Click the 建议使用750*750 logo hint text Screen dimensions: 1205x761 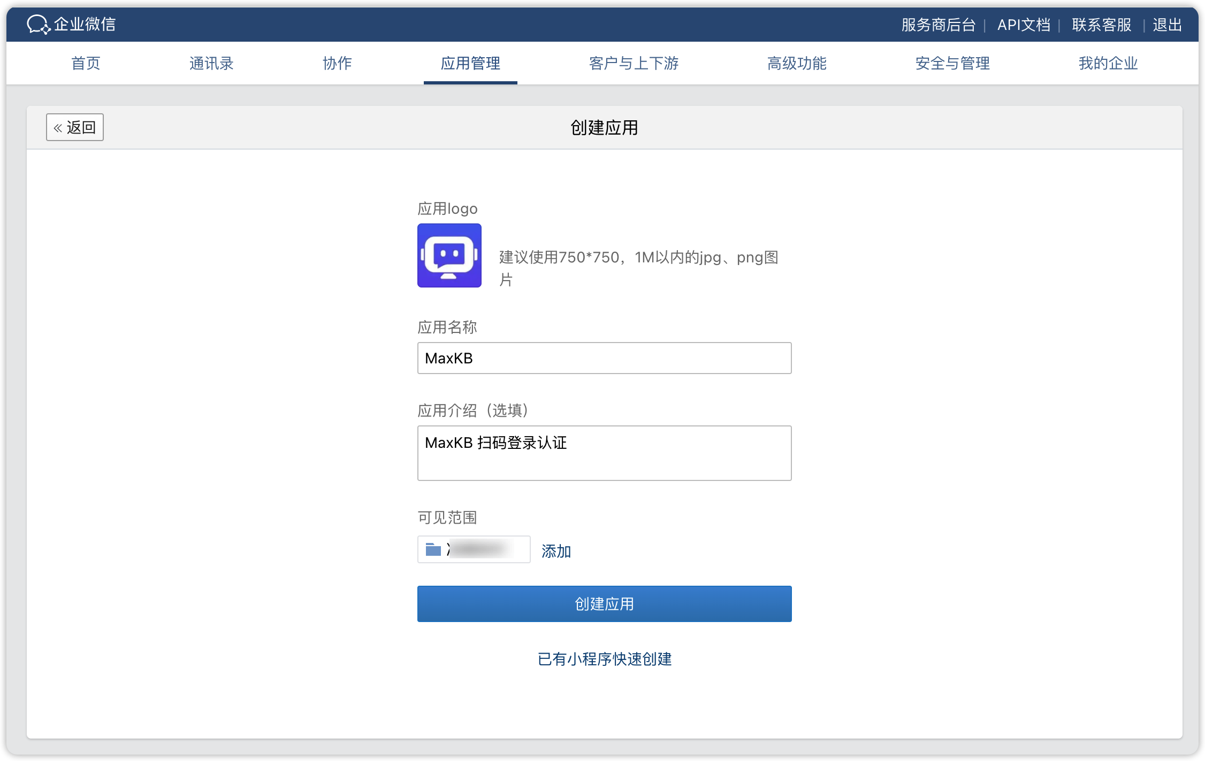638,268
